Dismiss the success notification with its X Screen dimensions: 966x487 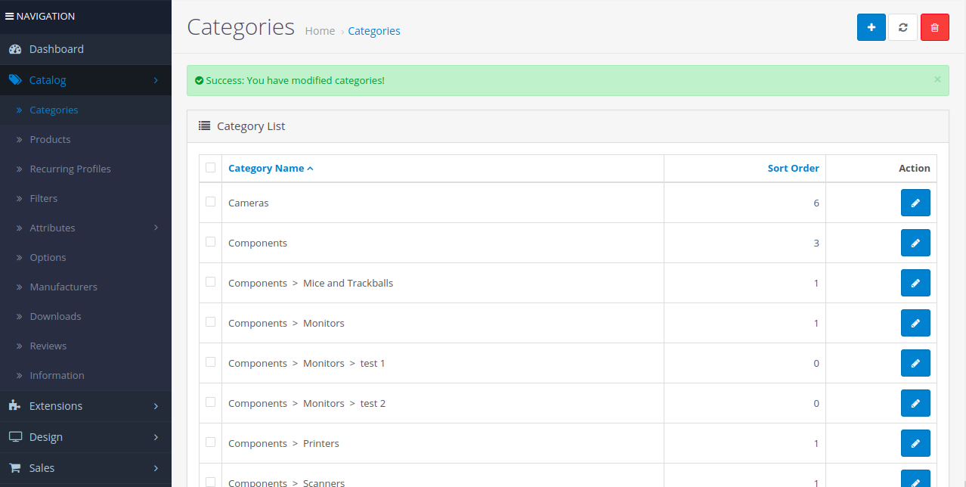point(937,79)
